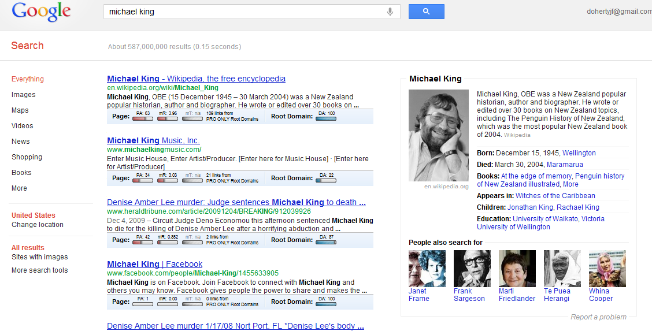Click the microphone voice search icon

point(390,12)
